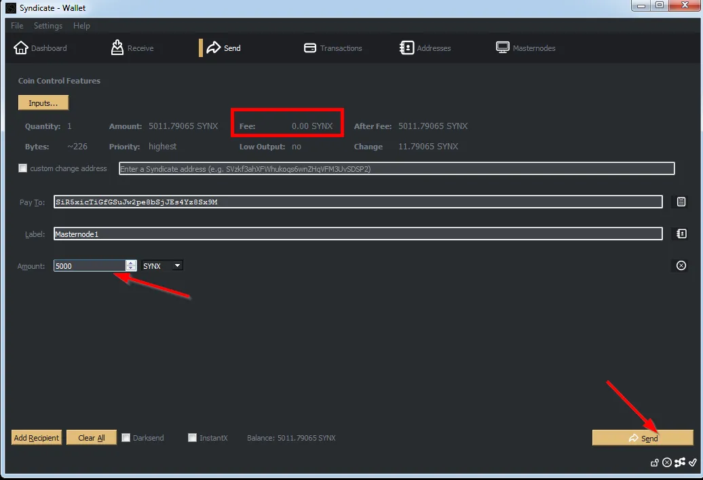Click the Fee value 0.00 SYNX
This screenshot has width=703, height=480.
312,126
